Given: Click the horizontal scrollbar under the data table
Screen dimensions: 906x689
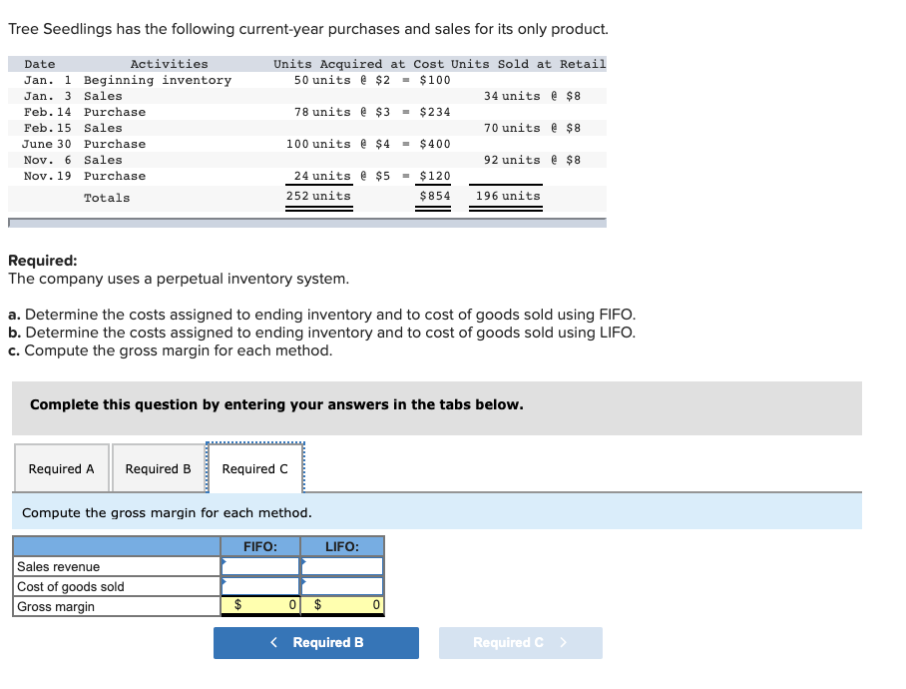Looking at the screenshot, I should click(x=307, y=223).
